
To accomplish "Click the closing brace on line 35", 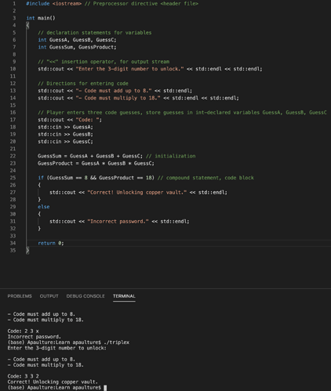I will pos(27,250).
